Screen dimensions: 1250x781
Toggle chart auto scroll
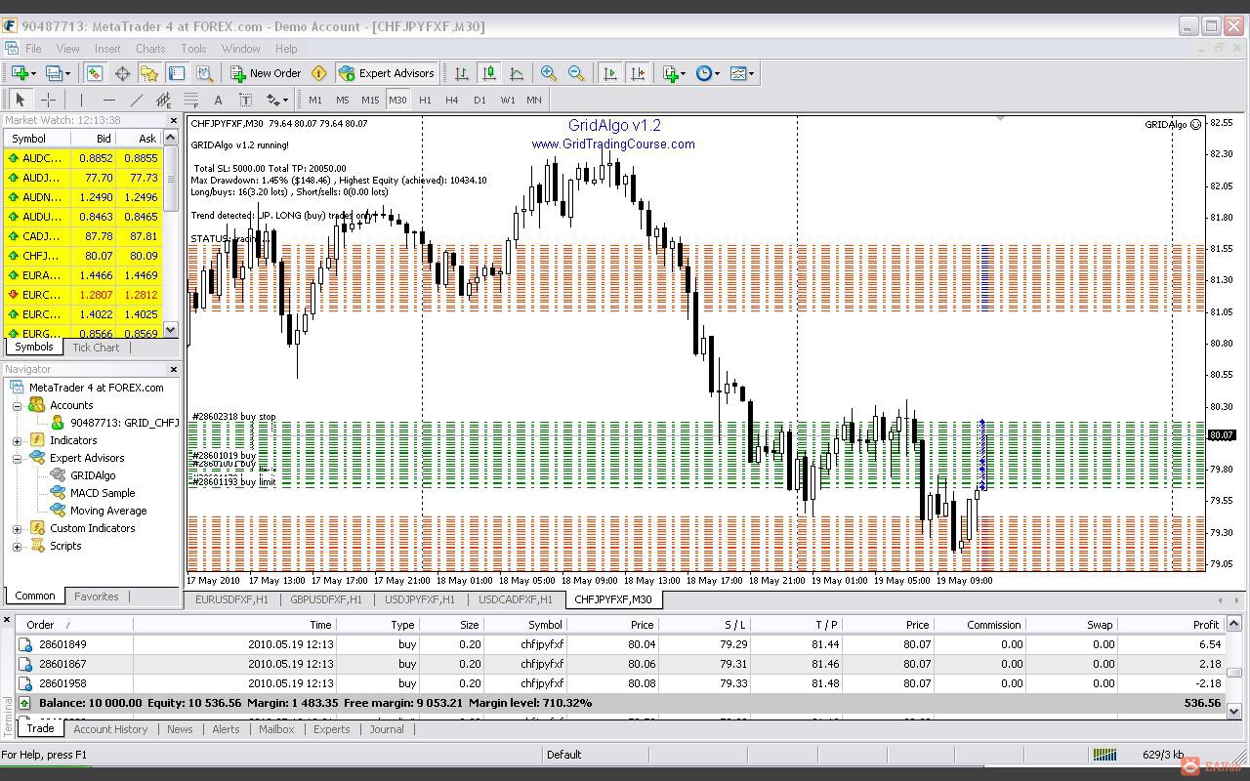pyautogui.click(x=610, y=72)
